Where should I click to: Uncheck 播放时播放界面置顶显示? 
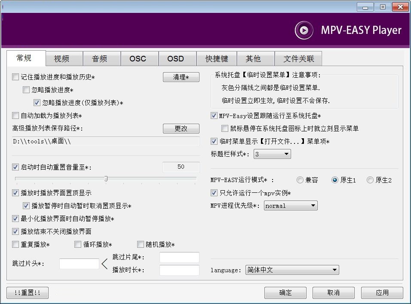coord(15,193)
